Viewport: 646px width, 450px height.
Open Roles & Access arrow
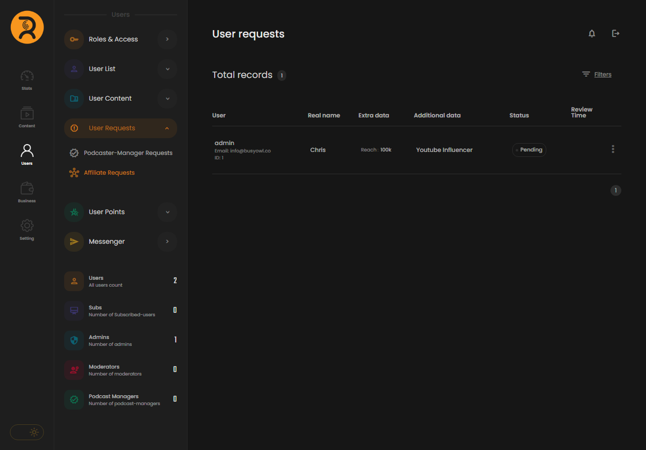[167, 39]
